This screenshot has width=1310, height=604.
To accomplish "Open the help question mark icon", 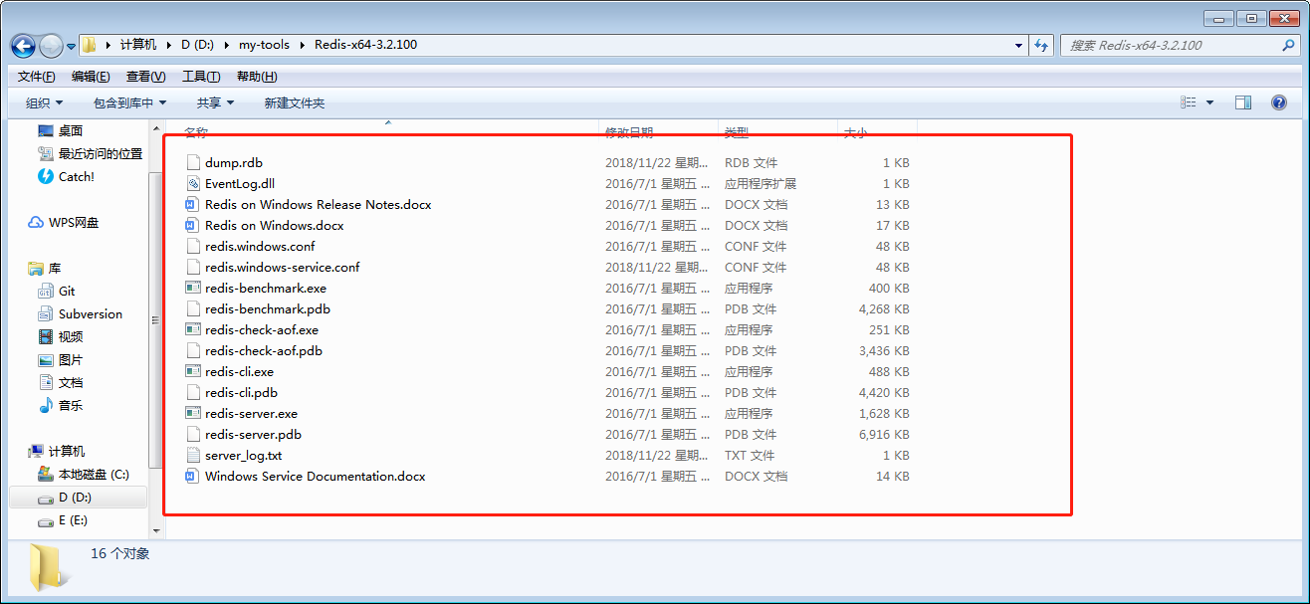I will point(1279,102).
